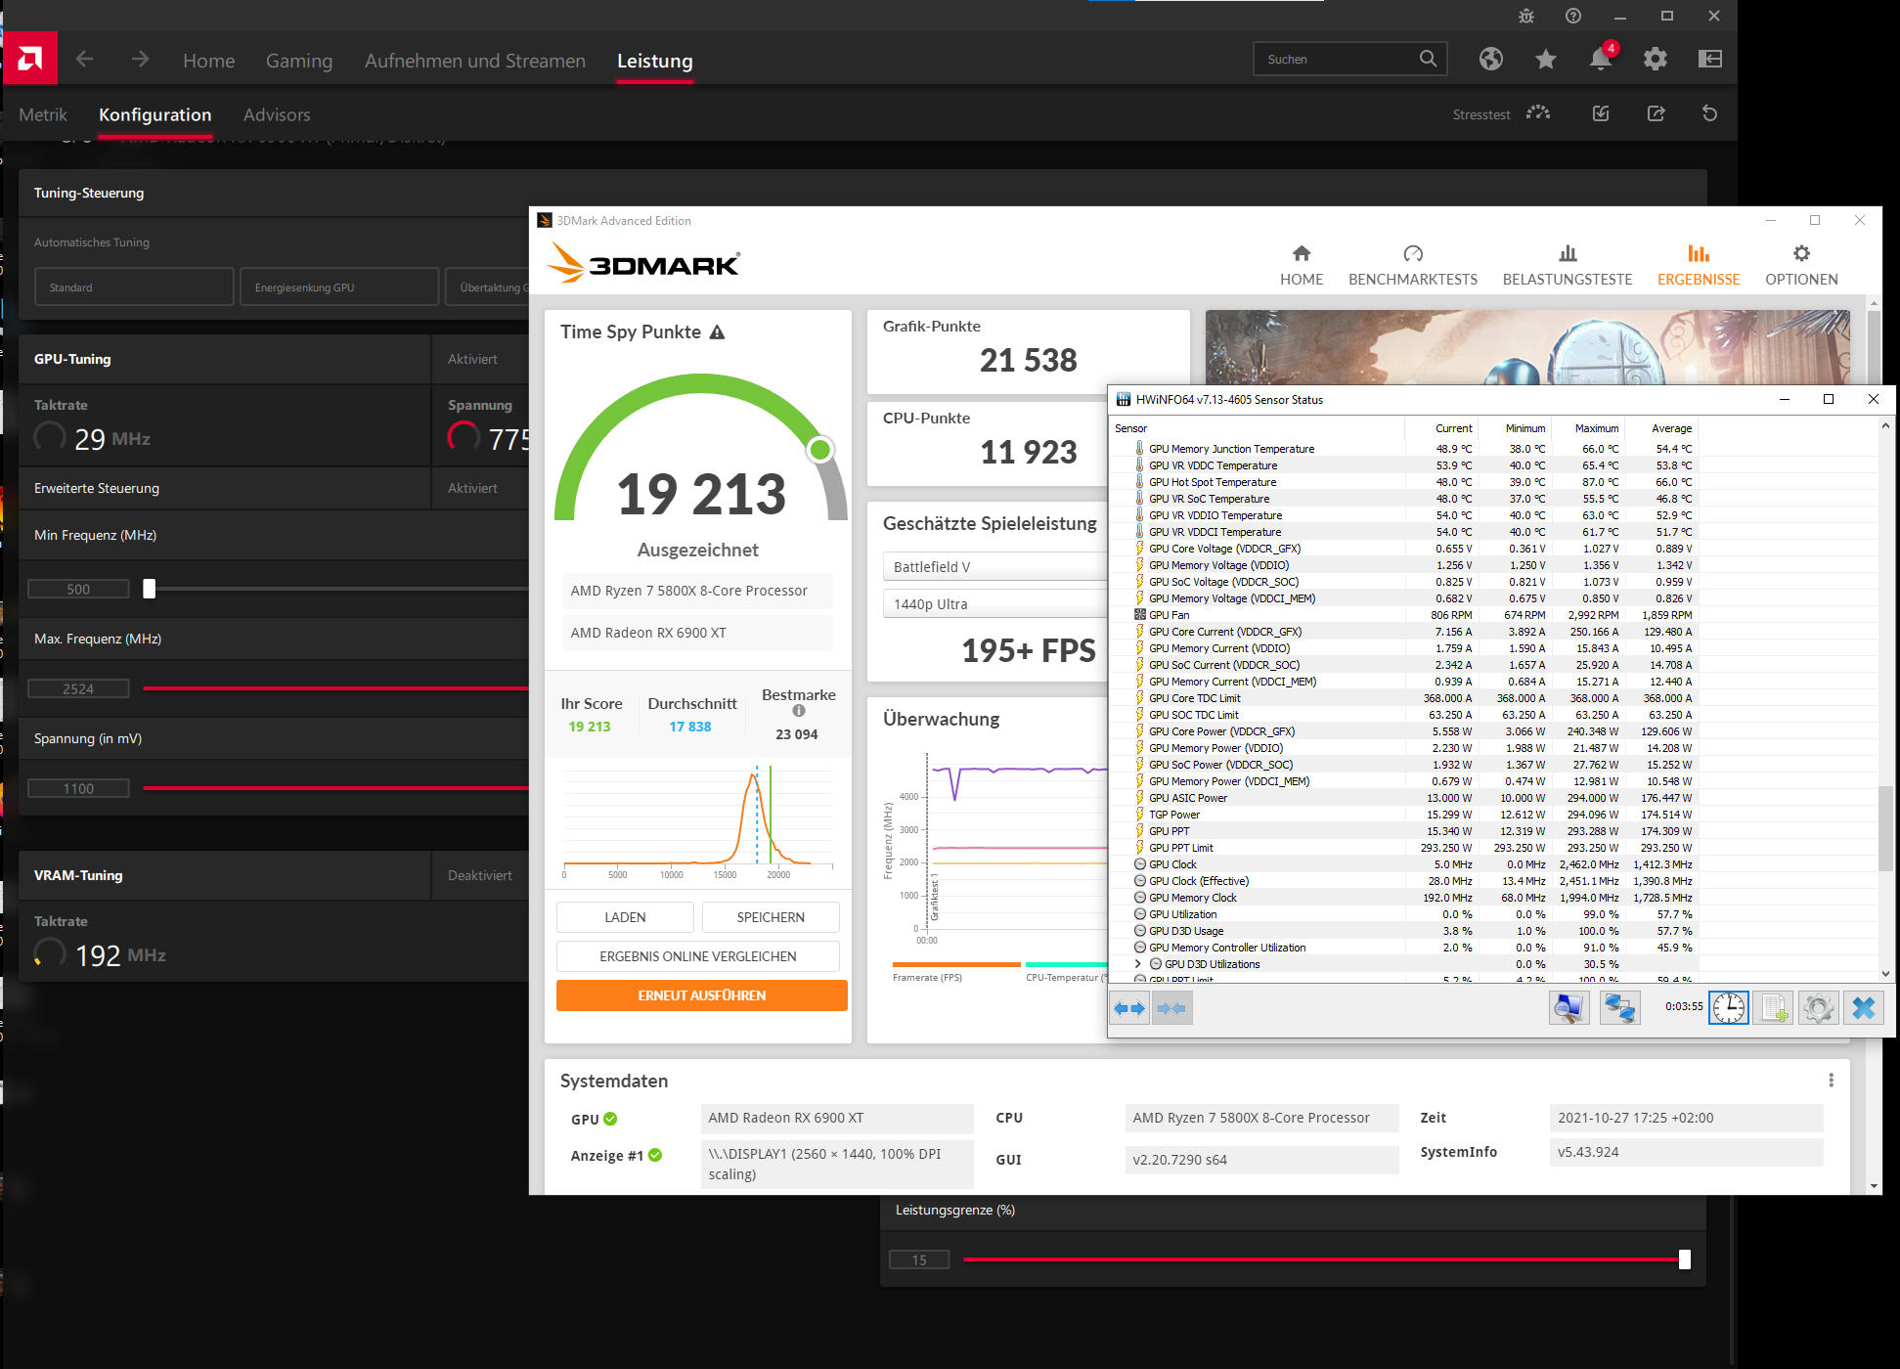Switch to Metrik tab
Image resolution: width=1900 pixels, height=1369 pixels.
[x=43, y=114]
